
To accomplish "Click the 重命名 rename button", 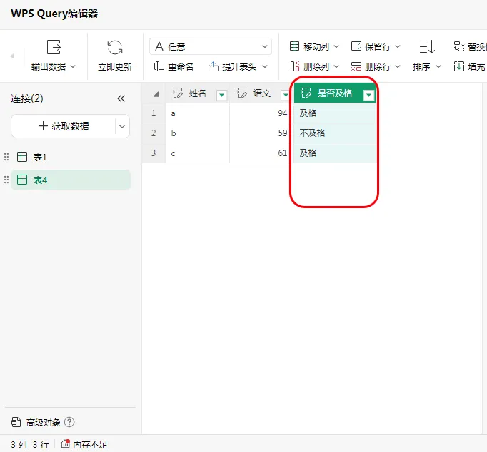I will (174, 66).
